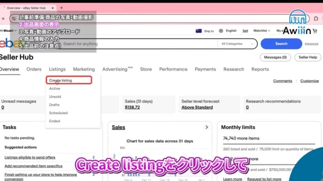Screen dimensions: 323x181
Task: Open Seller Help button
Action: click(x=308, y=57)
